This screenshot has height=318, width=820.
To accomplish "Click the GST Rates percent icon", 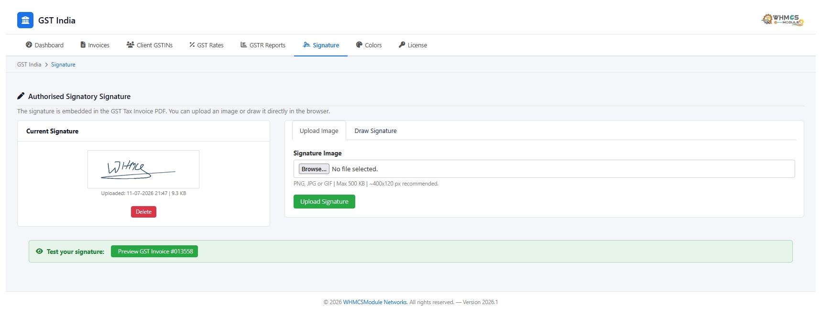I will coord(192,45).
